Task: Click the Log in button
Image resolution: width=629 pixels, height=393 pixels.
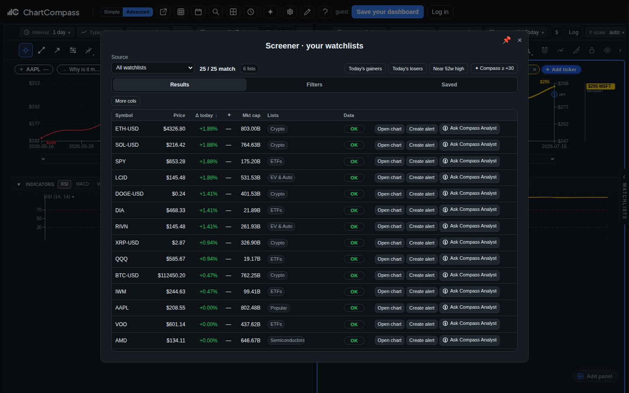Action: tap(440, 12)
